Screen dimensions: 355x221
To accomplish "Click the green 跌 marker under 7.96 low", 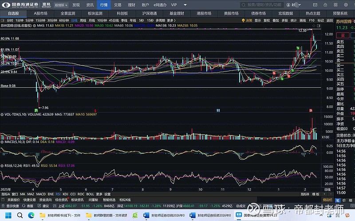I will coord(36,110).
